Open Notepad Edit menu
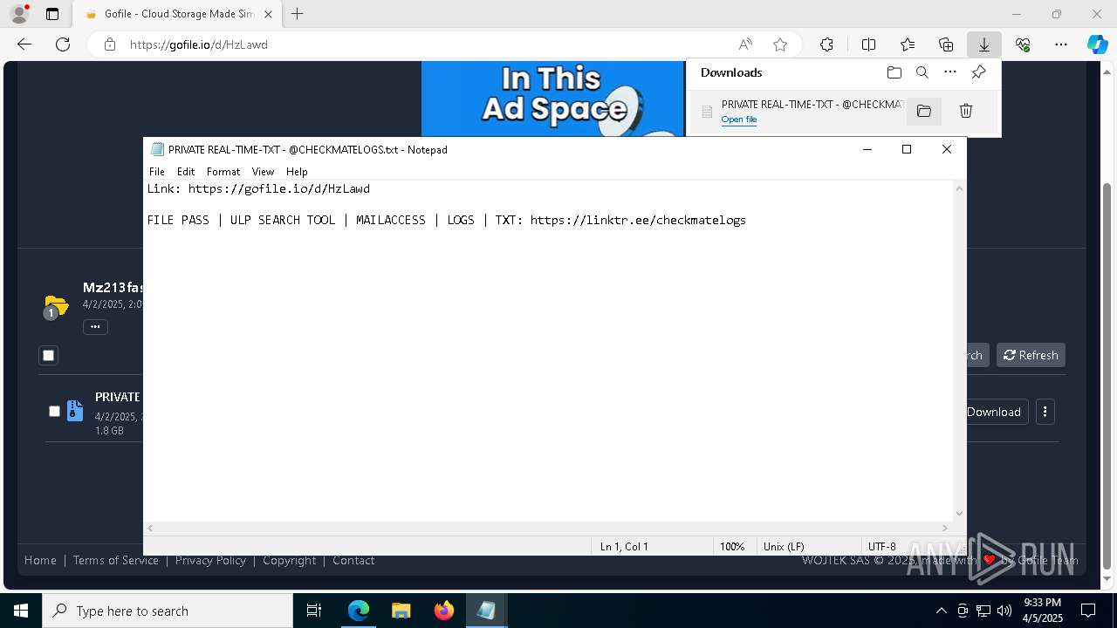Image resolution: width=1117 pixels, height=628 pixels. pos(186,172)
